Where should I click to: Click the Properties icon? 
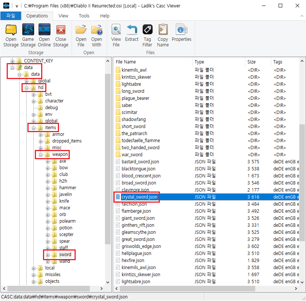[x=181, y=29]
